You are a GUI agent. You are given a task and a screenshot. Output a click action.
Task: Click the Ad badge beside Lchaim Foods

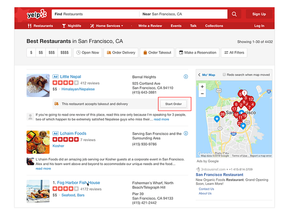(55, 133)
